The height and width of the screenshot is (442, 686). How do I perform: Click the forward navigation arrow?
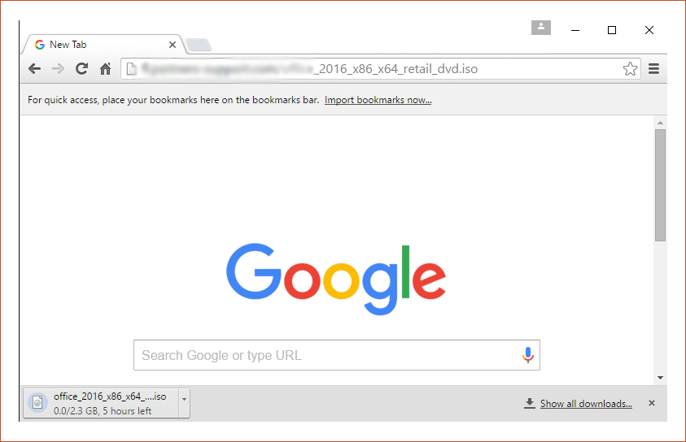tap(58, 68)
